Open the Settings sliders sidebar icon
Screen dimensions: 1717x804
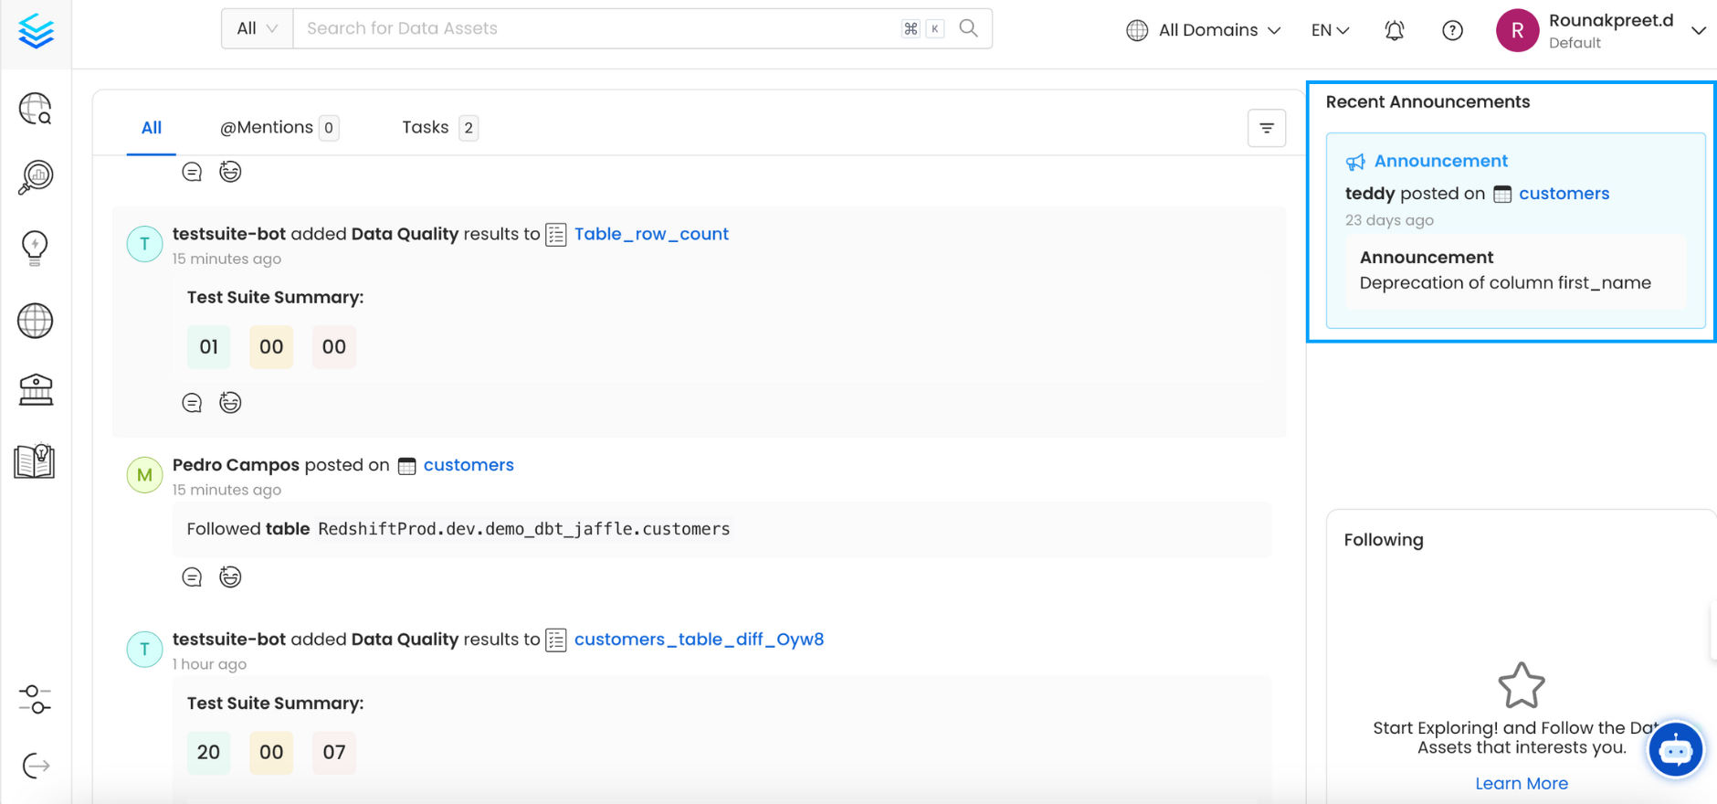(x=35, y=700)
